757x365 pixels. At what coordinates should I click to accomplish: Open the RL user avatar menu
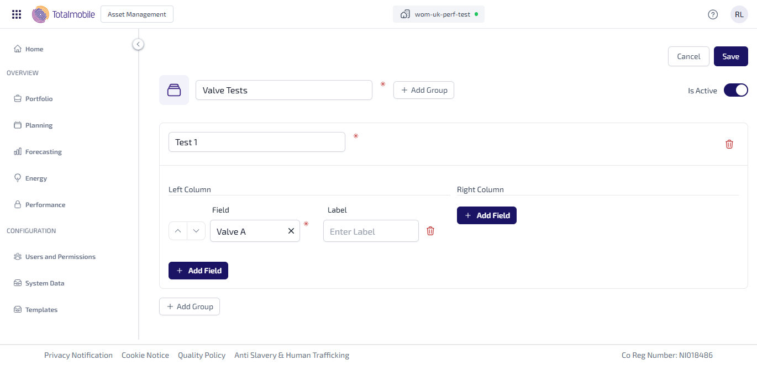(x=739, y=14)
